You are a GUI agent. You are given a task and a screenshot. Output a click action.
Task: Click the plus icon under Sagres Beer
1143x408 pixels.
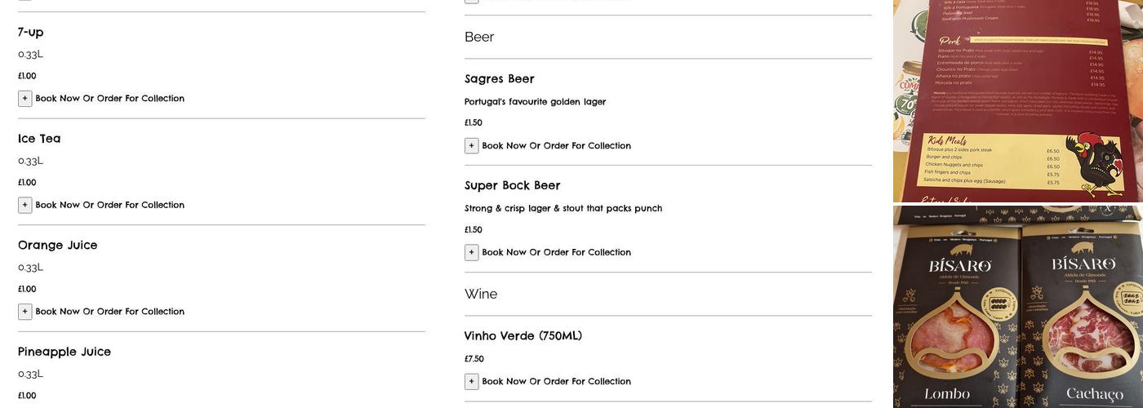tap(472, 146)
